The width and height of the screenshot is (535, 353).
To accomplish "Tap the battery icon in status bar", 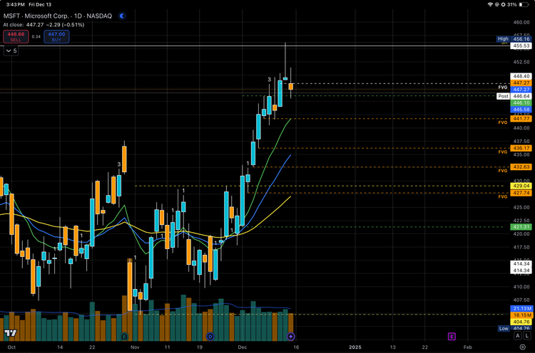I will (x=523, y=4).
